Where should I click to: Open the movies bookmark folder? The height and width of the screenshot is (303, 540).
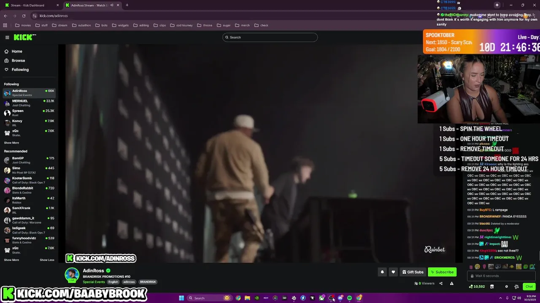tap(23, 25)
